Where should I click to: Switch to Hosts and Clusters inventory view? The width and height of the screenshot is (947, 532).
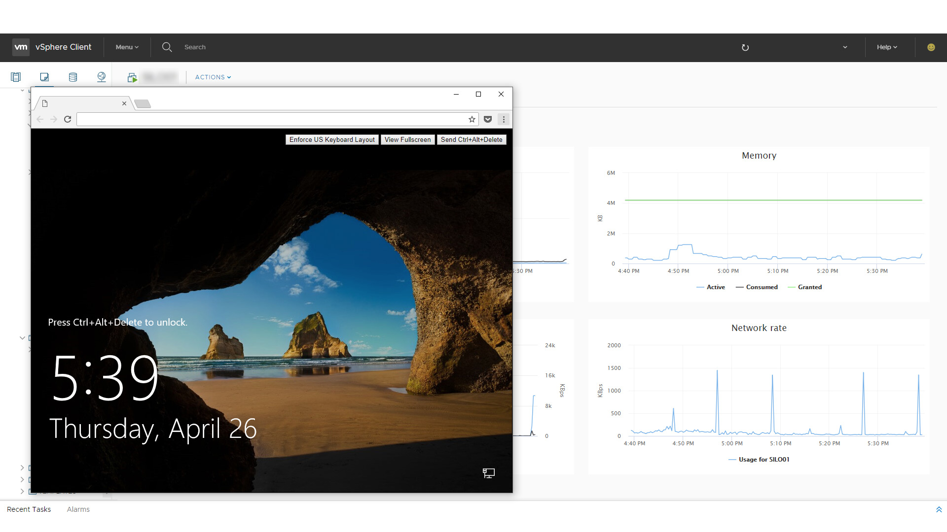point(16,77)
